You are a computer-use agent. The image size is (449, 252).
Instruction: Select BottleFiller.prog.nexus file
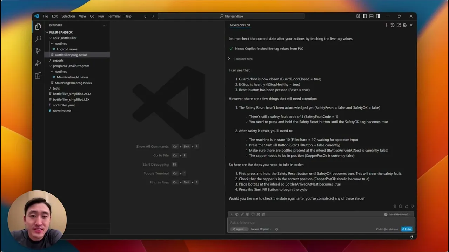pos(77,55)
